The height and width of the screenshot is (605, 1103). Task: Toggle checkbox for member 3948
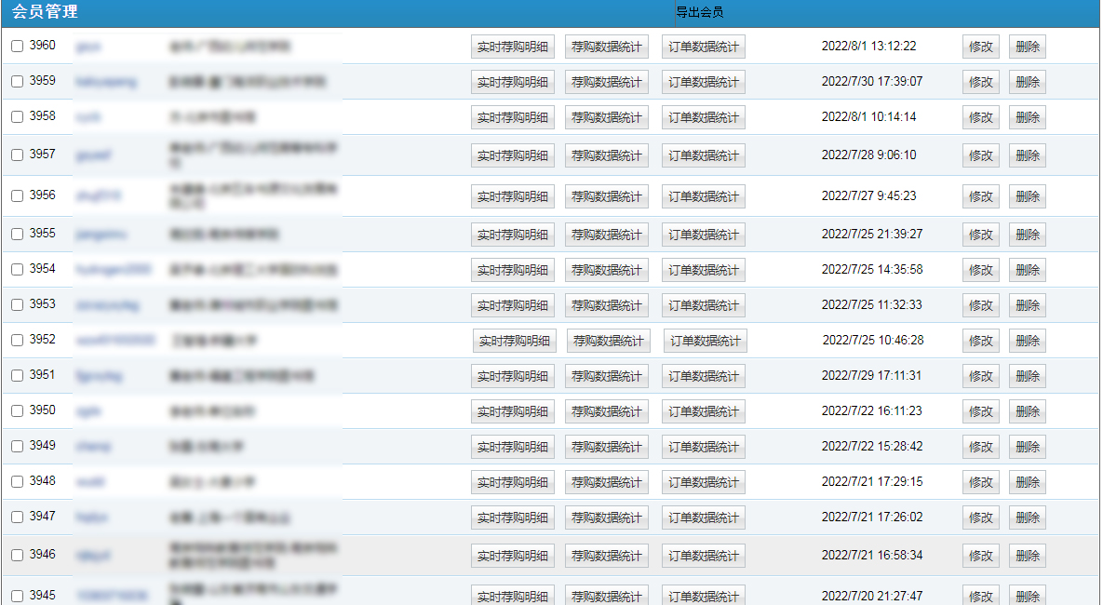point(17,482)
